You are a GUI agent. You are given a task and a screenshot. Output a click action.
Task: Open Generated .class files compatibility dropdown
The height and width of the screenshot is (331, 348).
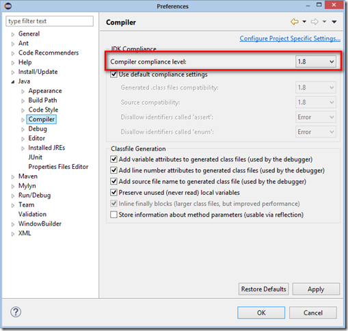316,88
